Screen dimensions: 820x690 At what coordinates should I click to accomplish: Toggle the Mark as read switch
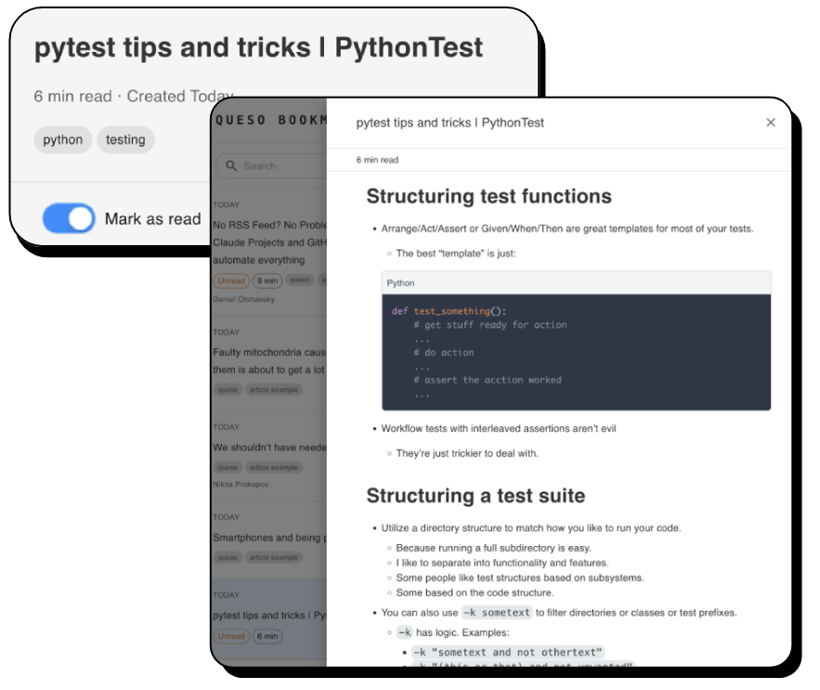(x=67, y=219)
